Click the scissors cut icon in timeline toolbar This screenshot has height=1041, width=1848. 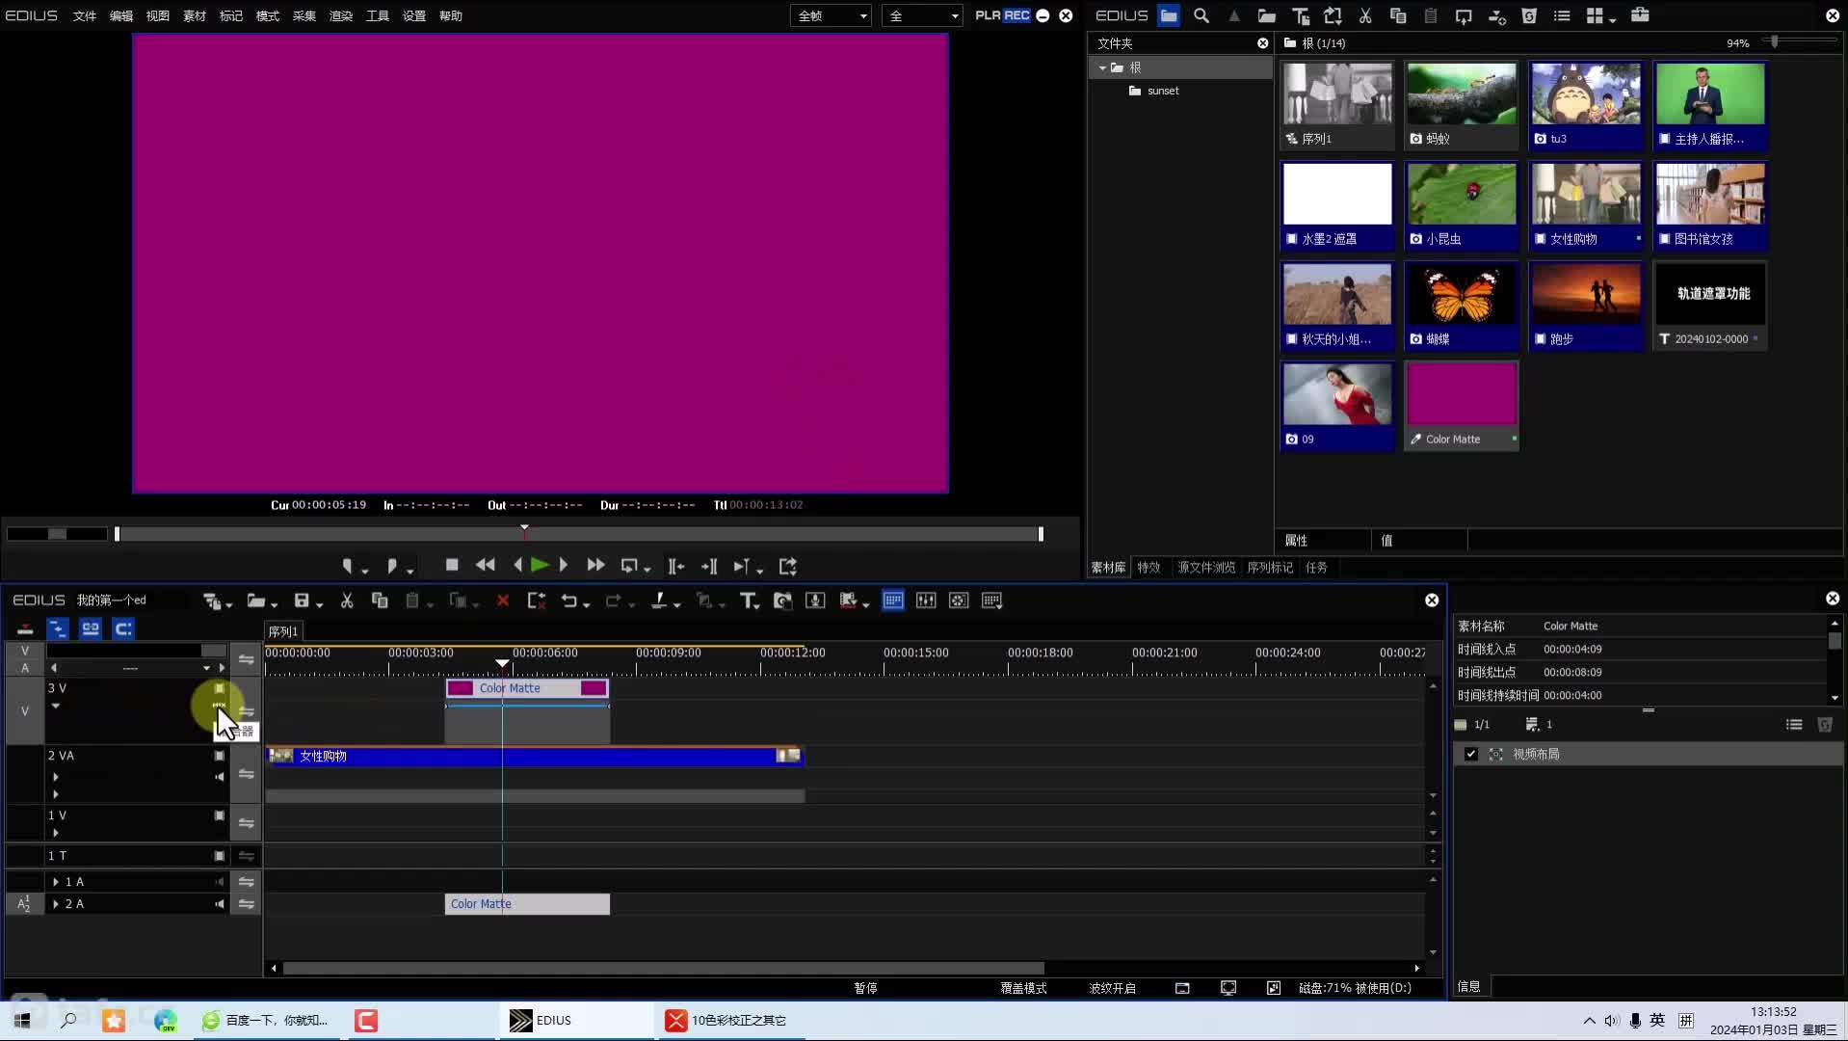click(347, 601)
